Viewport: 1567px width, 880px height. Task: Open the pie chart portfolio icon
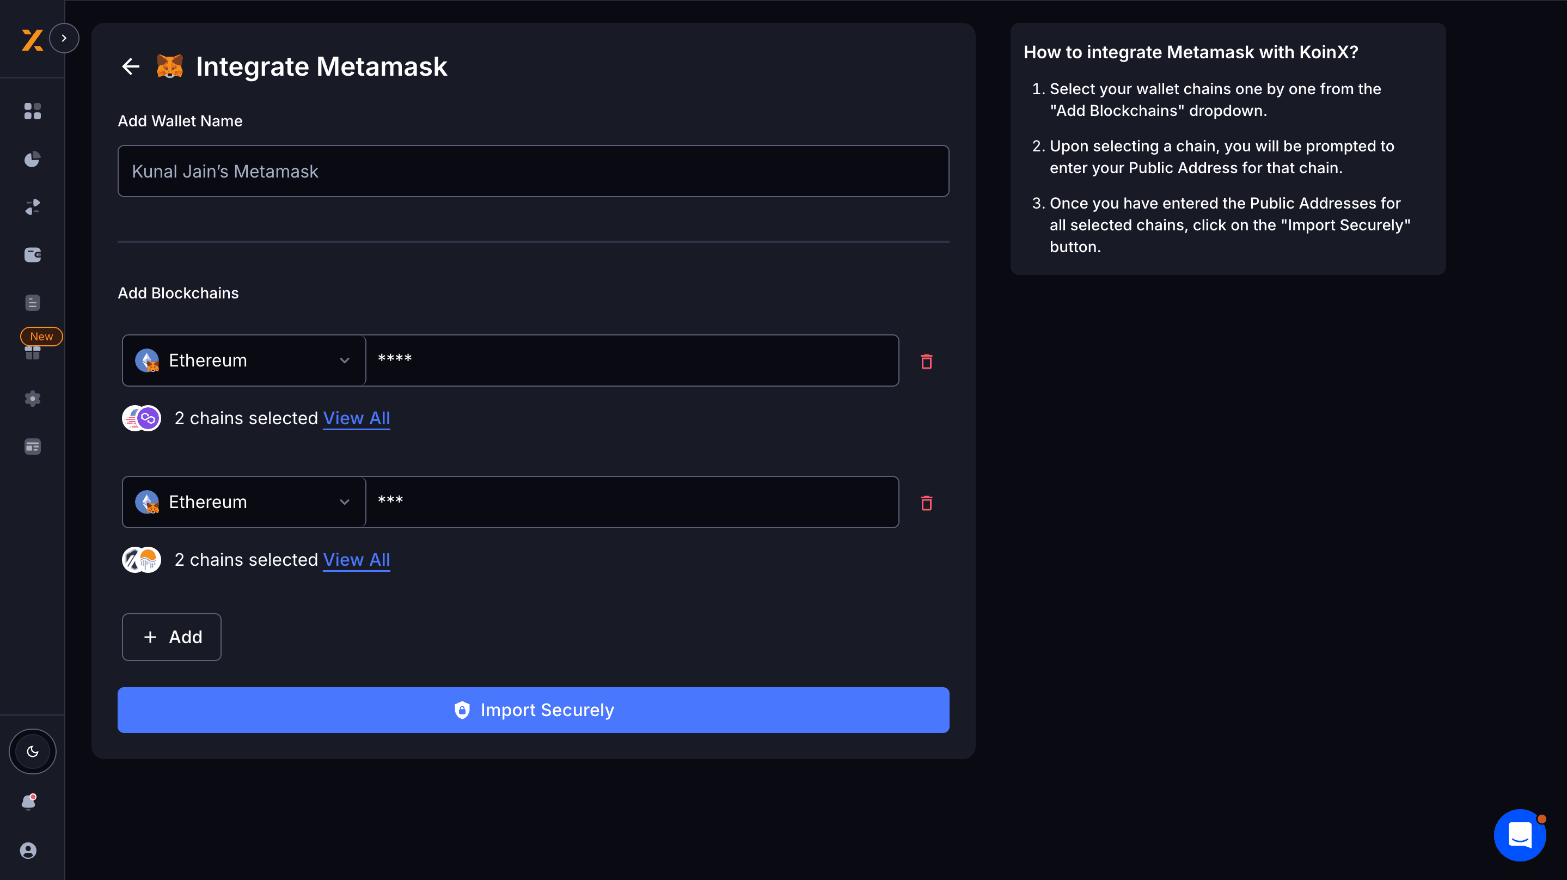click(x=32, y=160)
